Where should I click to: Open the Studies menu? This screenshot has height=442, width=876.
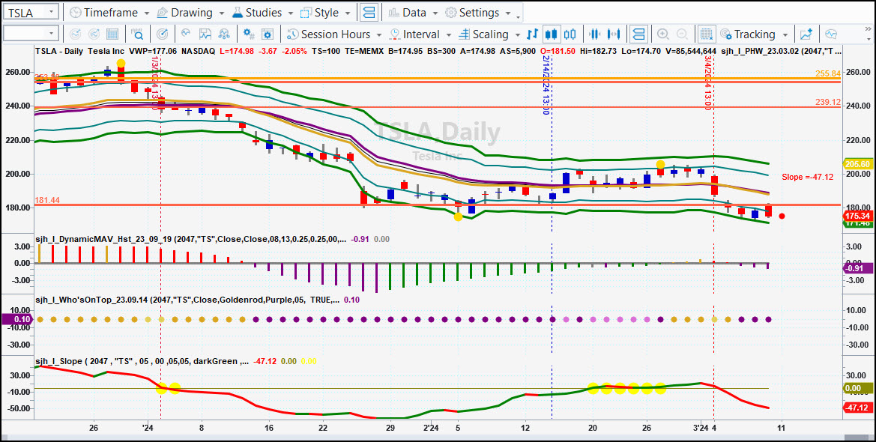pyautogui.click(x=262, y=12)
